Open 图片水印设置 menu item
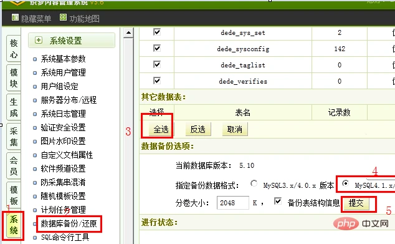395x244 pixels. point(63,141)
